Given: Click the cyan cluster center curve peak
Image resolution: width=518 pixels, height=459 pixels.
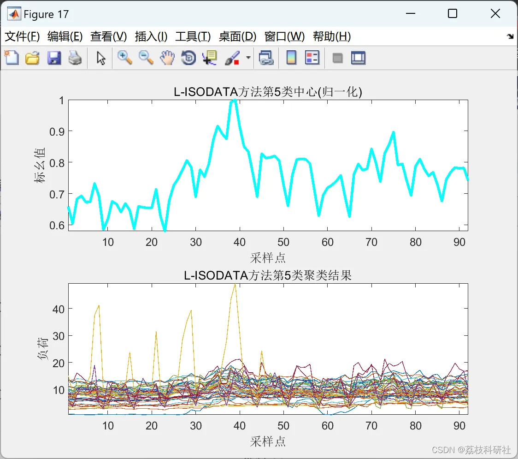Looking at the screenshot, I should (x=235, y=100).
